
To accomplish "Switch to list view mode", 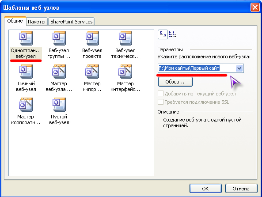I will [x=172, y=34].
